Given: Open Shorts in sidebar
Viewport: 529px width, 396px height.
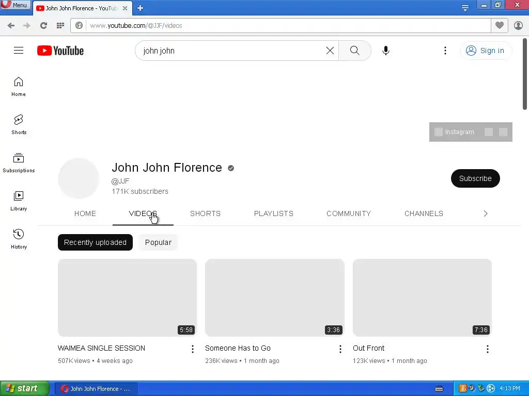Looking at the screenshot, I should [x=19, y=125].
